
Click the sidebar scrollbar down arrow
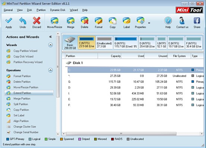pyautogui.click(x=58, y=134)
